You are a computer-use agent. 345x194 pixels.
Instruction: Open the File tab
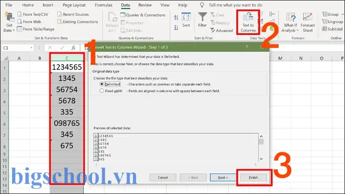tap(9, 5)
